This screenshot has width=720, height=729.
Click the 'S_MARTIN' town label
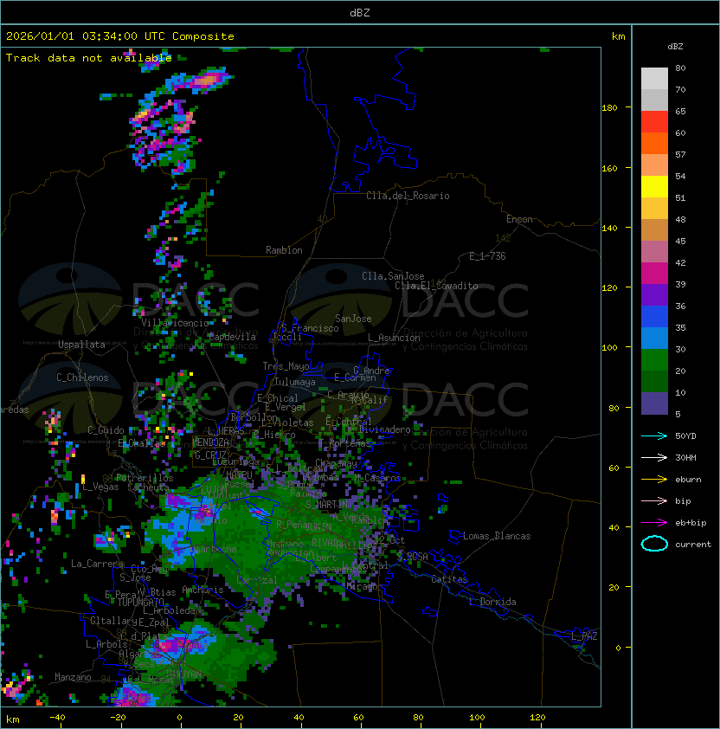pyautogui.click(x=326, y=505)
